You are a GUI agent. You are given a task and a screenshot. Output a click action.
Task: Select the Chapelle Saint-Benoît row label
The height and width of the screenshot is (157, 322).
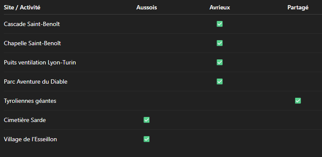[32, 44]
